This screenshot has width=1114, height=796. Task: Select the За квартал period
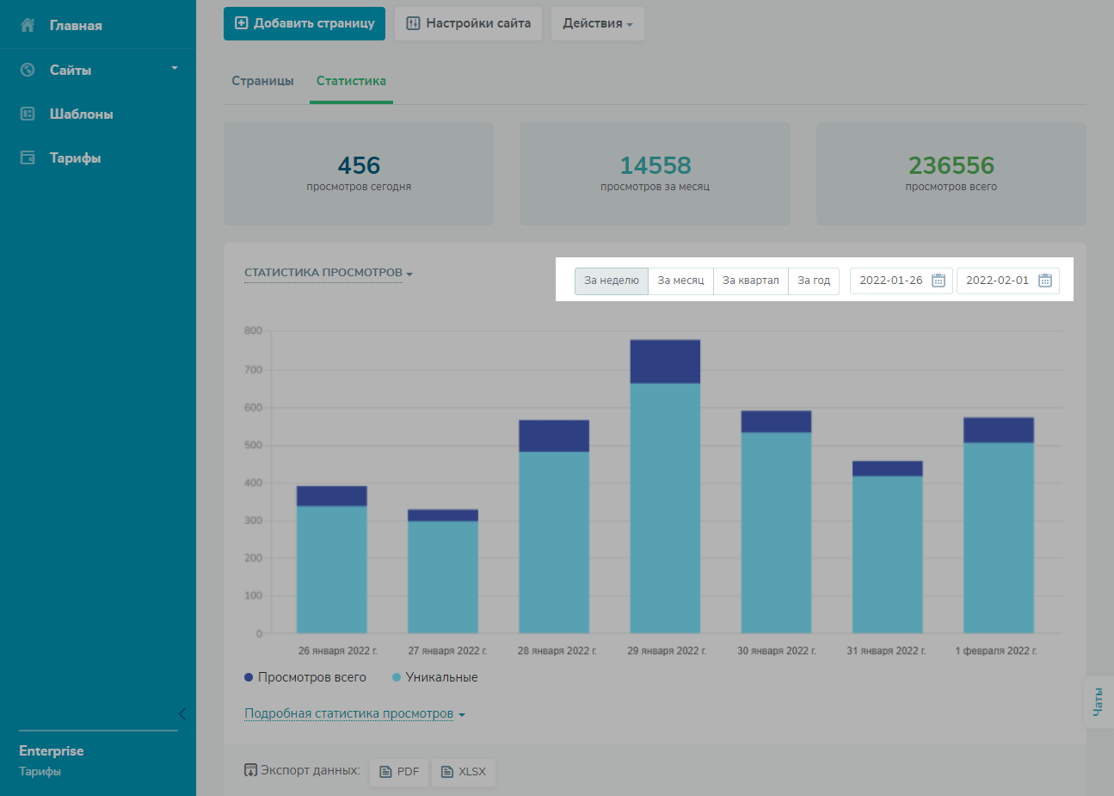coord(750,281)
